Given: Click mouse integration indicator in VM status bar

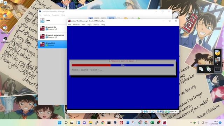Looking at the screenshot, I should 166,111.
